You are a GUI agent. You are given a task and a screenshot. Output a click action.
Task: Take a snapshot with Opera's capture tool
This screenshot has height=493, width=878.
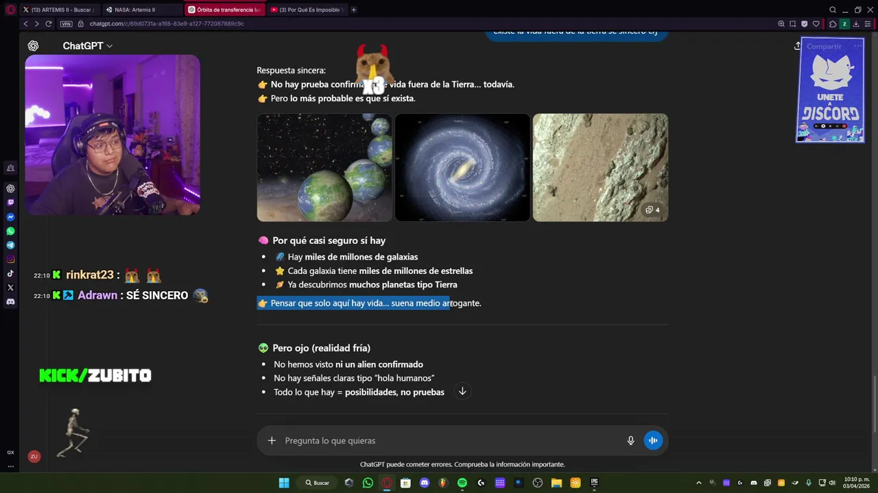pyautogui.click(x=793, y=23)
